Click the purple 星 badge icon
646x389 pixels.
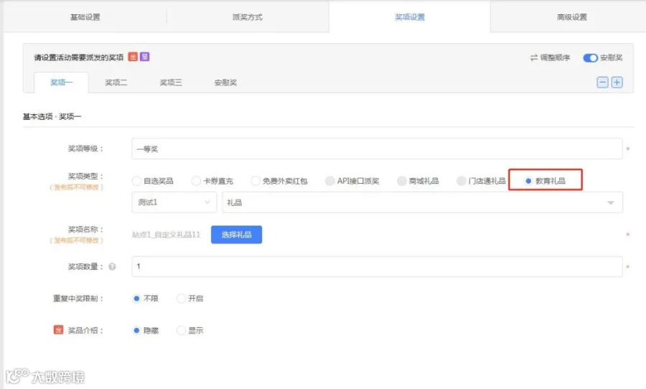pos(144,57)
